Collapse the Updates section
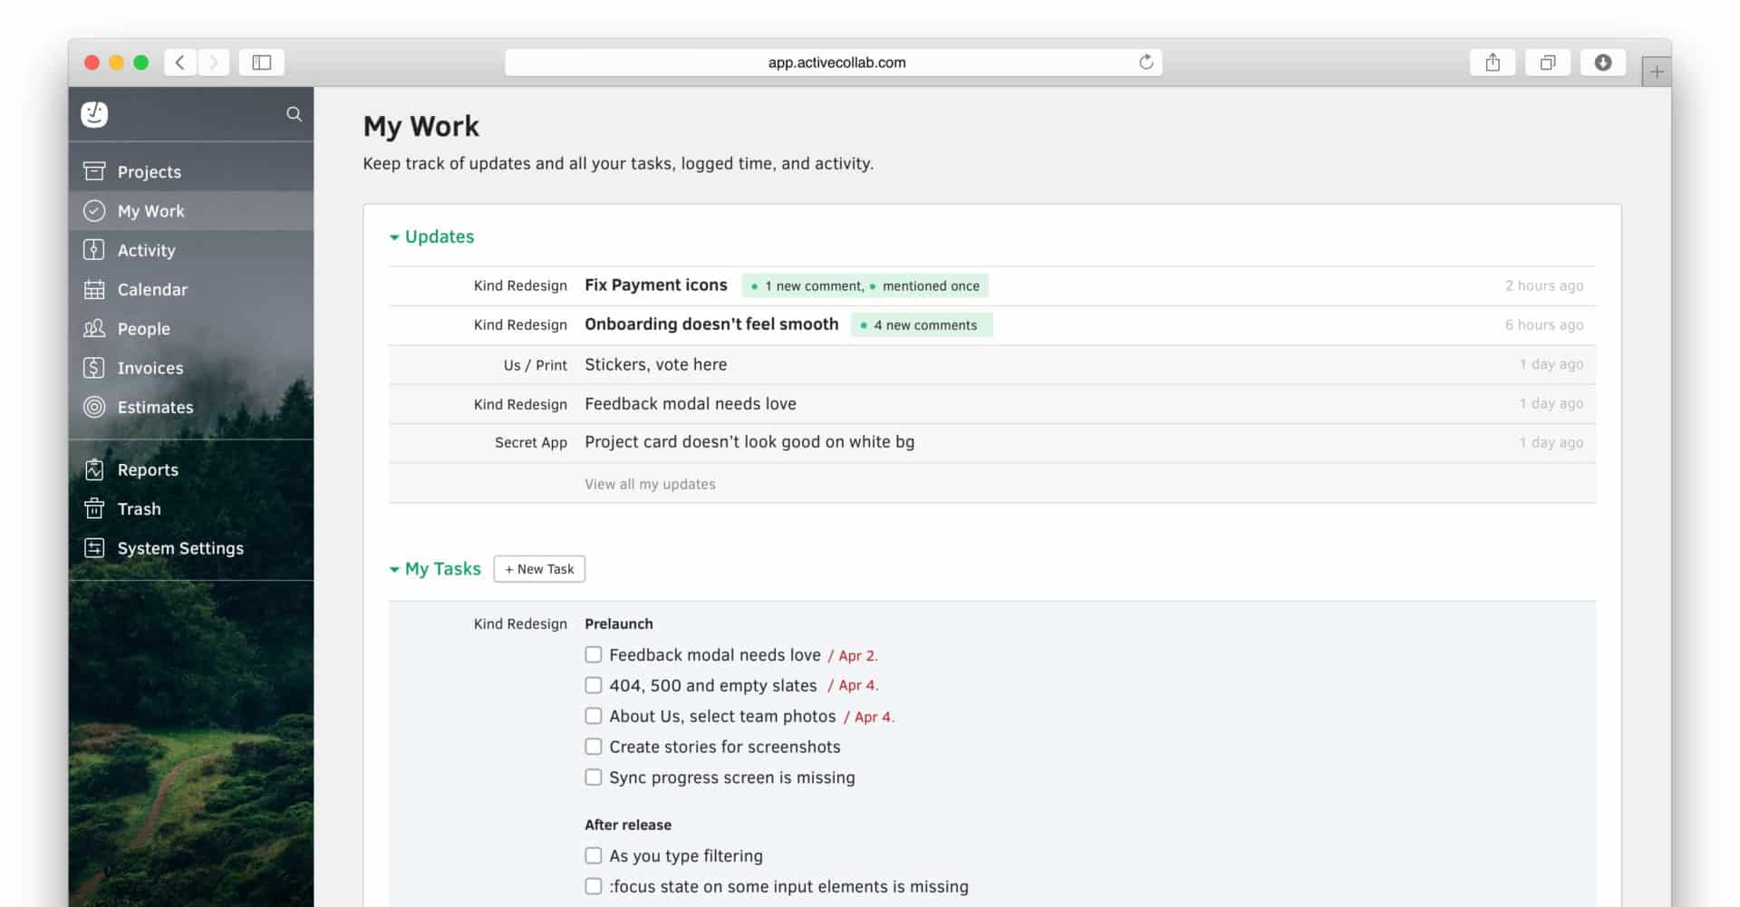Viewport: 1740px width, 907px height. pyautogui.click(x=394, y=236)
